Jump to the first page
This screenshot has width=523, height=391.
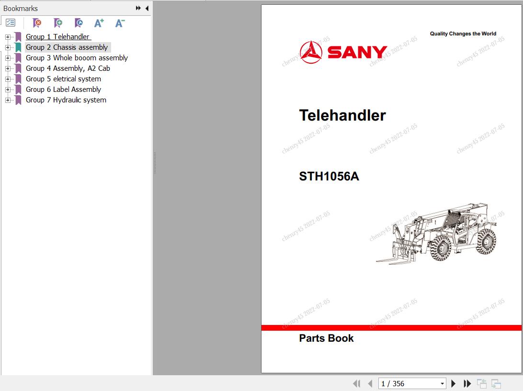click(x=356, y=383)
